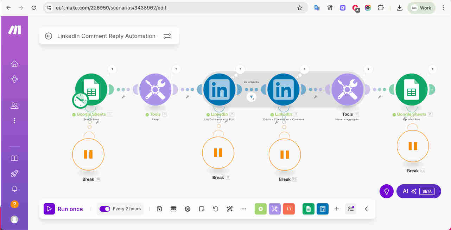Open the clock schedule on the first module
451x230 pixels.
tap(81, 100)
